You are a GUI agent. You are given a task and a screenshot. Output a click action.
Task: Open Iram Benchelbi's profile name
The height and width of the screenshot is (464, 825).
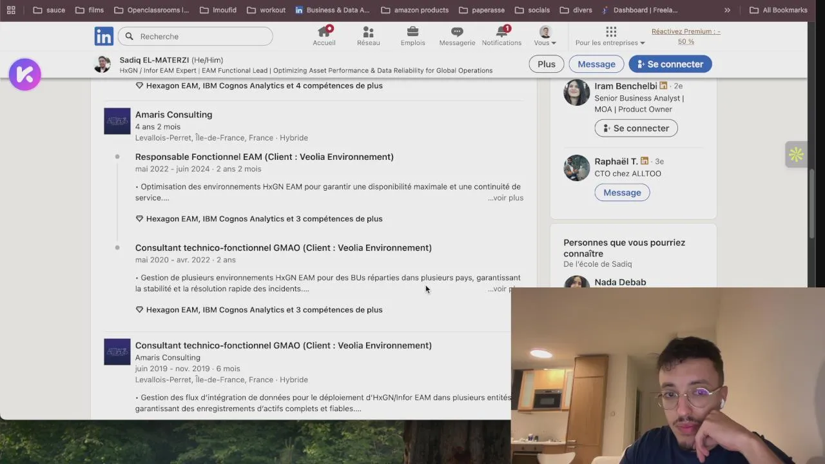626,86
